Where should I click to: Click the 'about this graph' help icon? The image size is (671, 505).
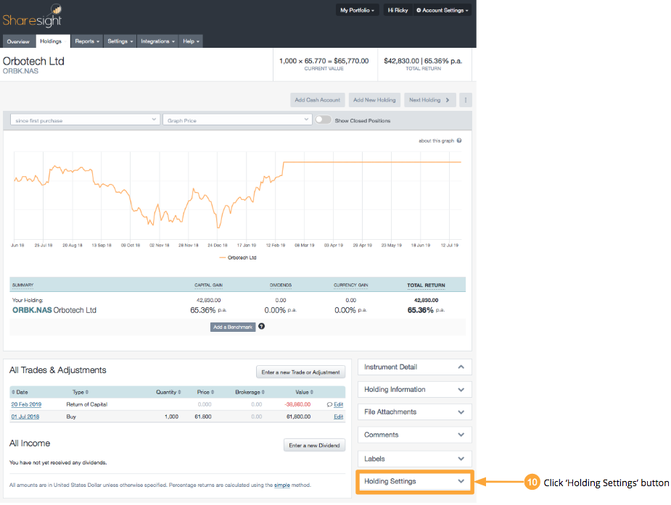coord(460,140)
